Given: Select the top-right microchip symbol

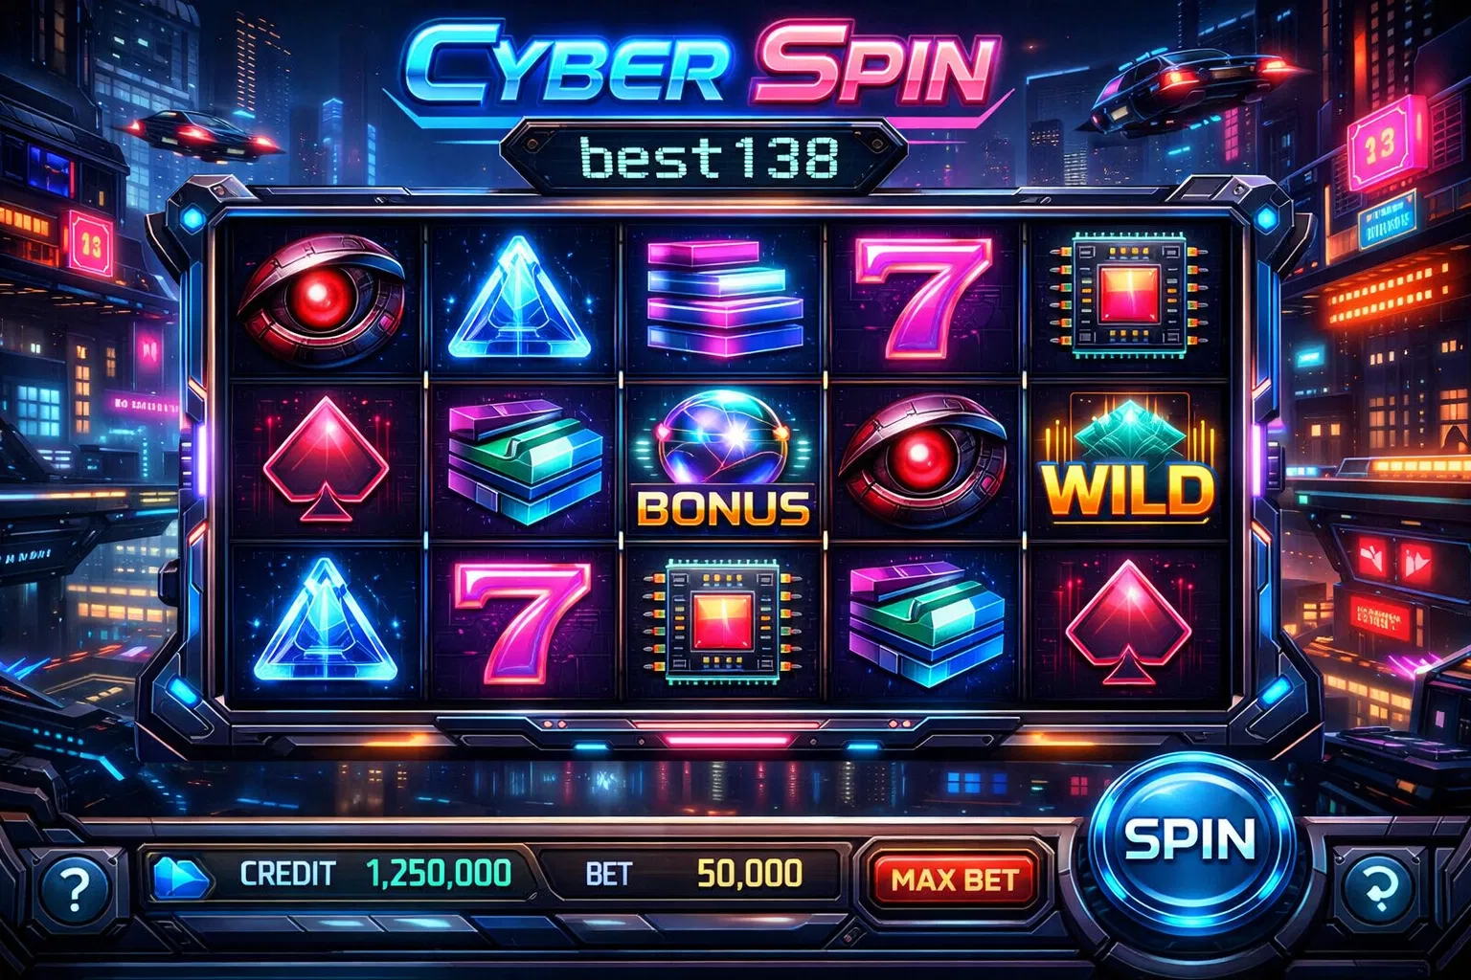Looking at the screenshot, I should tap(1130, 295).
